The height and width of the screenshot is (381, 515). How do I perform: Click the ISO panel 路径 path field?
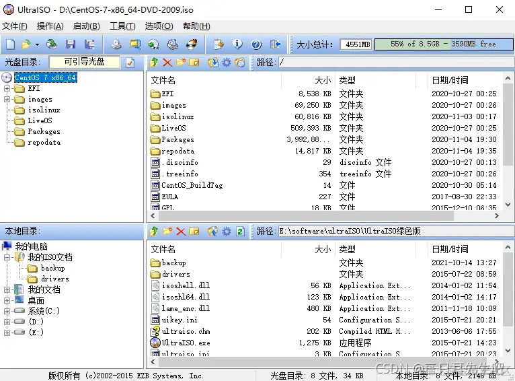click(396, 62)
